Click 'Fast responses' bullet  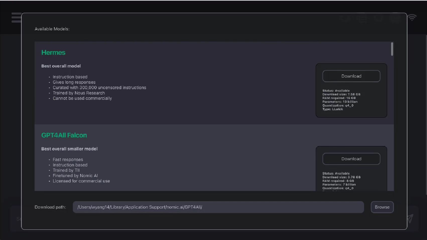[x=68, y=159]
